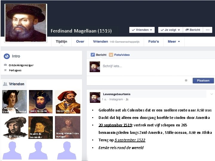Image resolution: width=215 pixels, height=161 pixels.
Task: Switch to the Over tab
Action: tap(80, 41)
